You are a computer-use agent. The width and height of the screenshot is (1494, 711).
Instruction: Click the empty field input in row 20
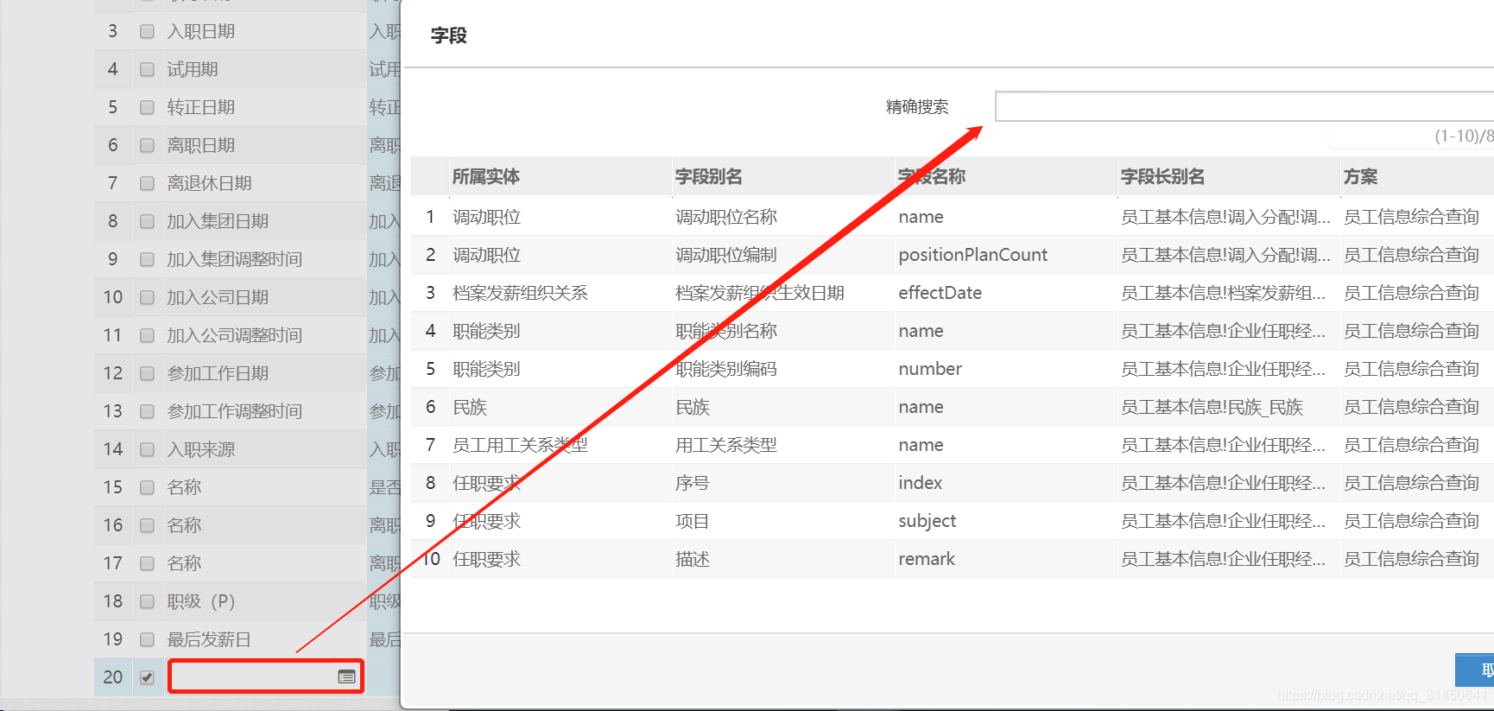tap(266, 676)
